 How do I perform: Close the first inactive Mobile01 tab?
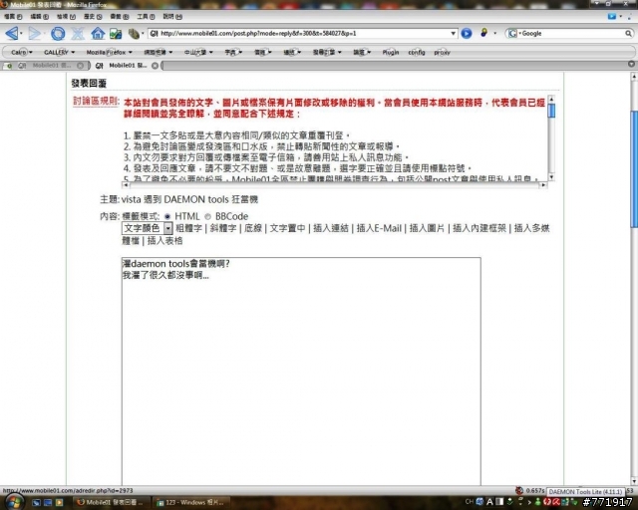click(80, 66)
